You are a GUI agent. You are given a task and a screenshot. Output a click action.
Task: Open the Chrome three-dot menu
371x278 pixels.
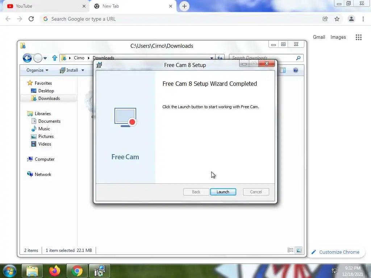point(363,19)
